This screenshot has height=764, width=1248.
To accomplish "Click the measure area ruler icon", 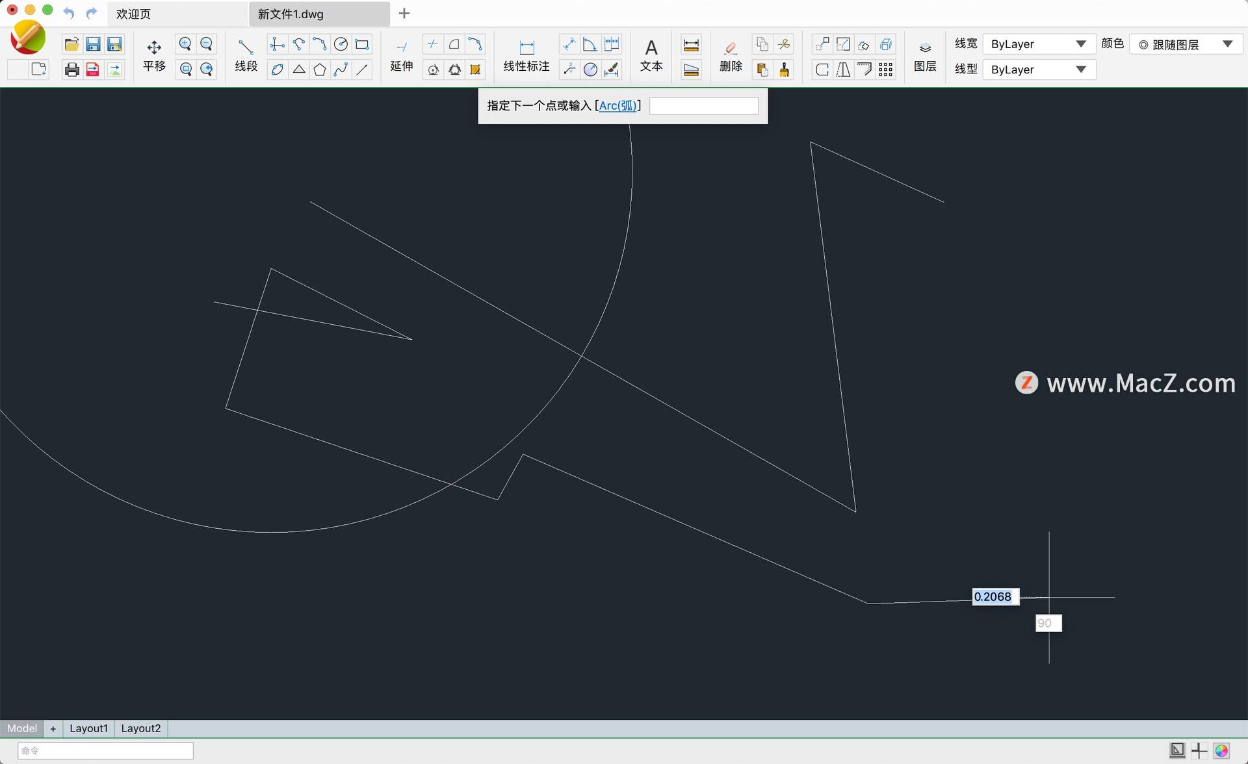I will (x=691, y=70).
